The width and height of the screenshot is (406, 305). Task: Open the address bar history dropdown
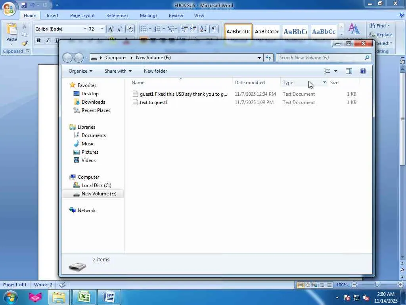[259, 58]
